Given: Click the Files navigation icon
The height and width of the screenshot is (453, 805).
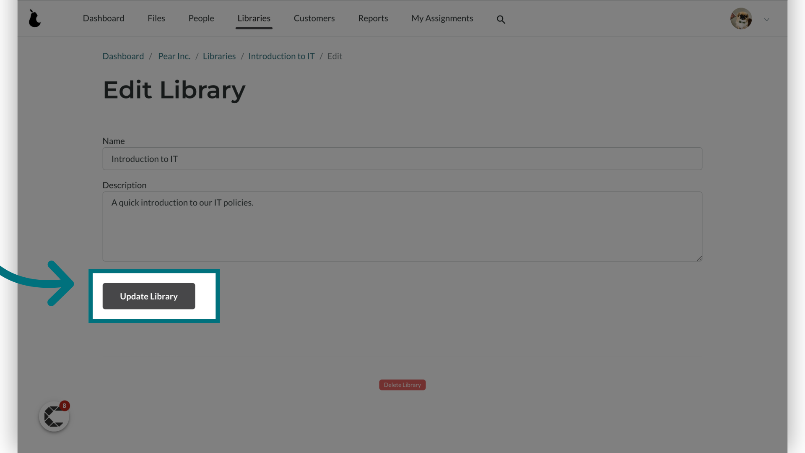Looking at the screenshot, I should (156, 18).
